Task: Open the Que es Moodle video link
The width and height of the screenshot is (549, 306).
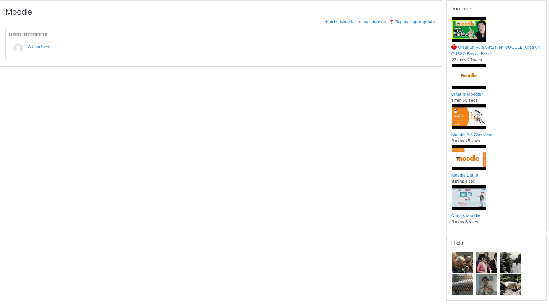Action: 466,216
